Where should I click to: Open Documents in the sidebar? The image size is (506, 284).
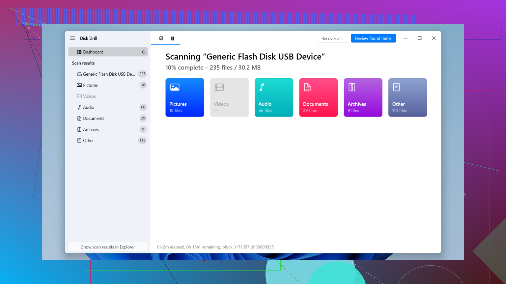[108, 118]
